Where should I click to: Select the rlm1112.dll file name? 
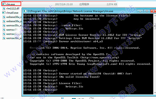coord(13,9)
